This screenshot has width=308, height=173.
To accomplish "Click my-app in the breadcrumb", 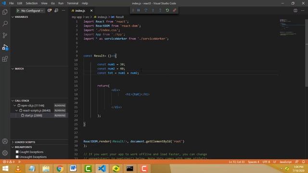I will click(77, 17).
